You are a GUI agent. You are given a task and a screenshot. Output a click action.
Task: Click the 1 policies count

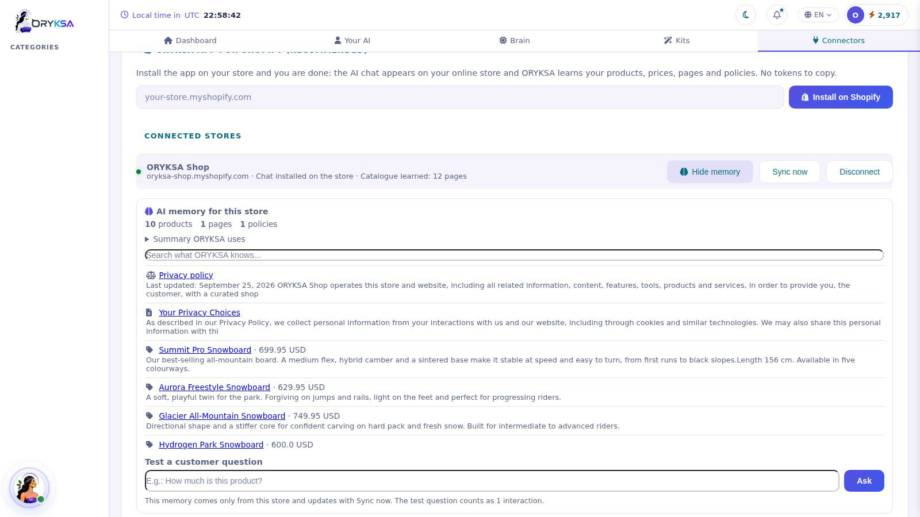click(x=259, y=224)
